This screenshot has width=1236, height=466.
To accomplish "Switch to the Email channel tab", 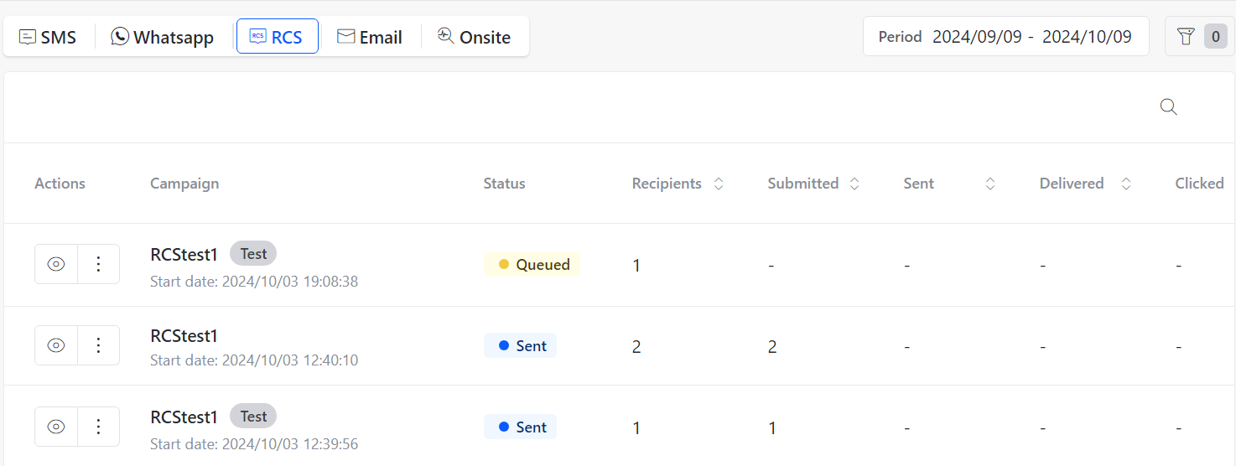I will [x=370, y=37].
